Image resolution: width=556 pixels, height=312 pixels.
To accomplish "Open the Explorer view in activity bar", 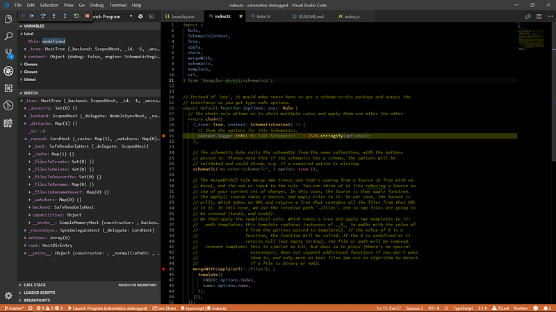I will [x=8, y=19].
